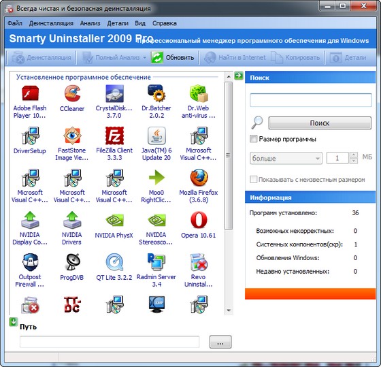Pick FastStone Image Viewer icon

72,135
